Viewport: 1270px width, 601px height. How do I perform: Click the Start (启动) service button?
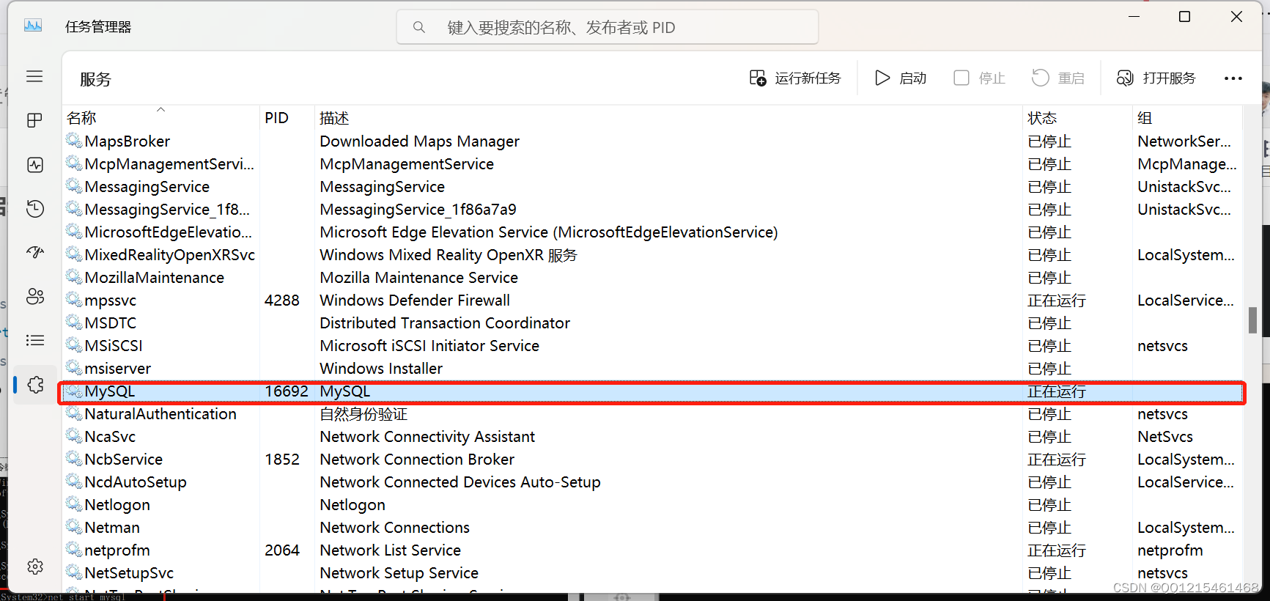point(901,78)
